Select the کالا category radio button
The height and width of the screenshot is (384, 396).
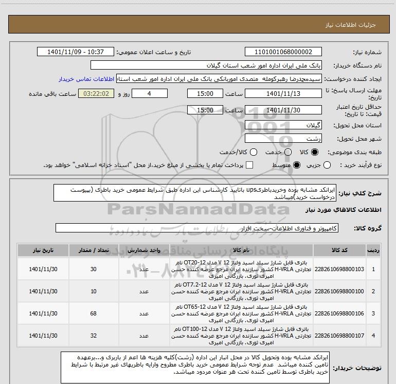[315, 152]
